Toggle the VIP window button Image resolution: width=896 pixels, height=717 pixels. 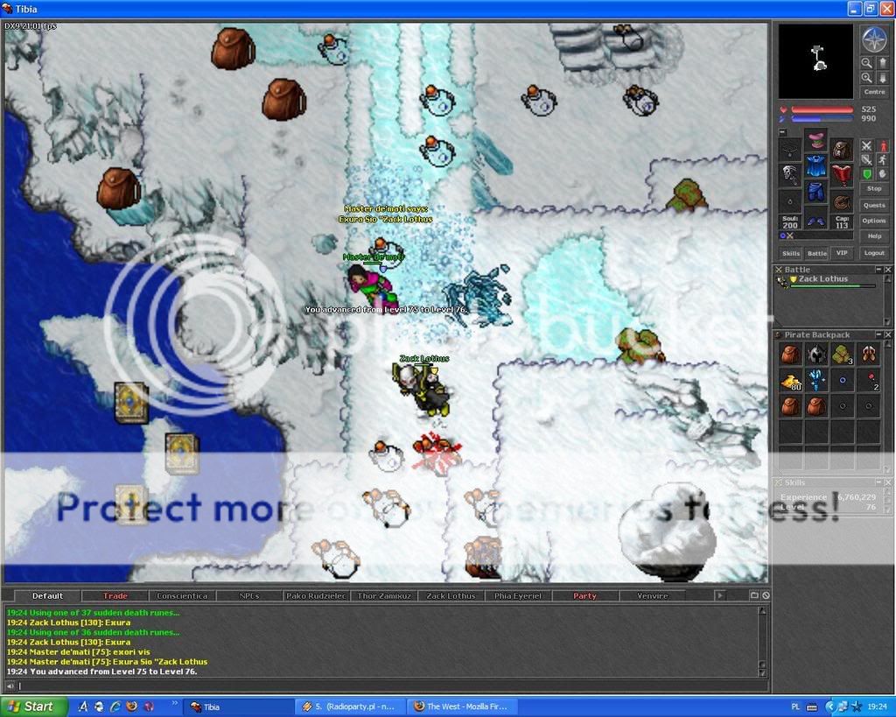(842, 253)
